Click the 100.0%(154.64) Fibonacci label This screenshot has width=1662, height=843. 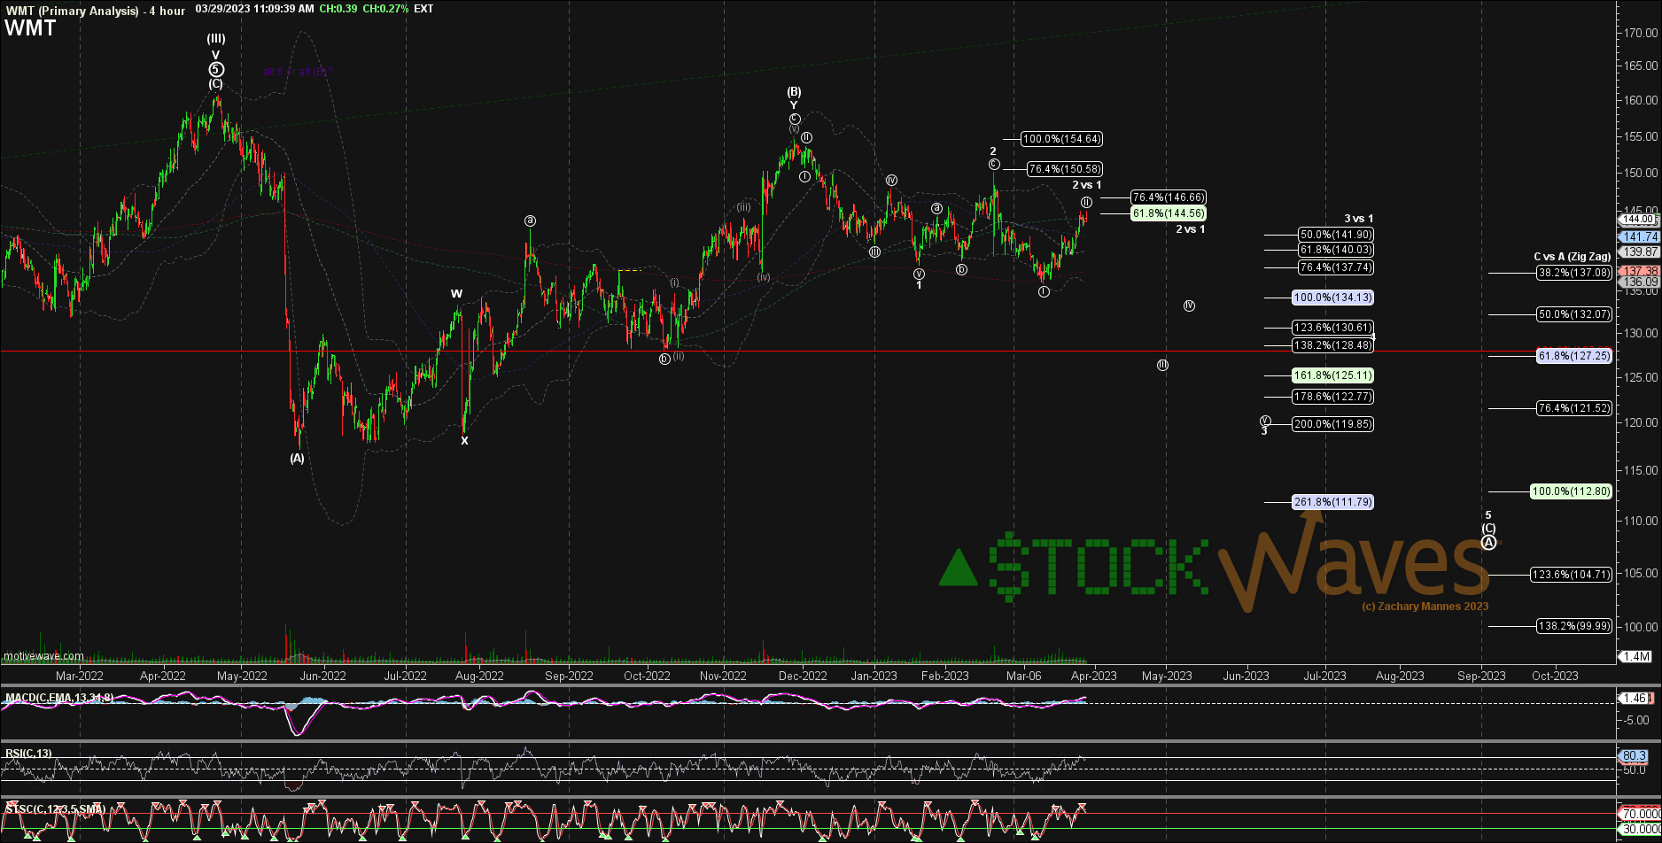tap(1061, 139)
